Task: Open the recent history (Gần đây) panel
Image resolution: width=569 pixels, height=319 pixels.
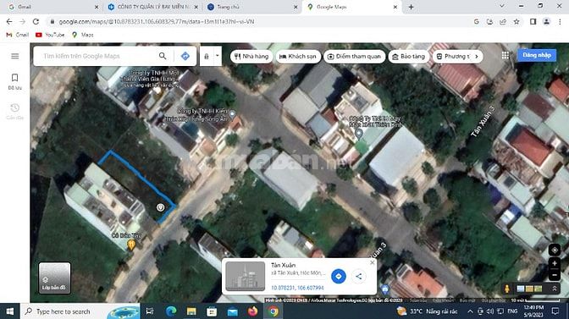Action: point(15,112)
